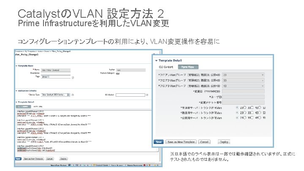304x171 pixels.
Task: Select Vlan 53 radio in 職員用サーバ row
Action: tap(259, 112)
